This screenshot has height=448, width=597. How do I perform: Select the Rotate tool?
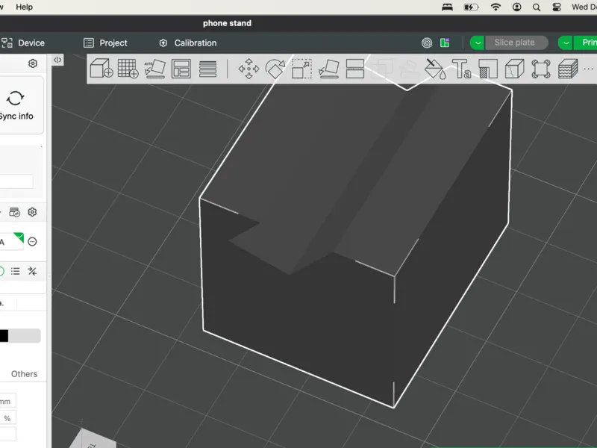(275, 69)
